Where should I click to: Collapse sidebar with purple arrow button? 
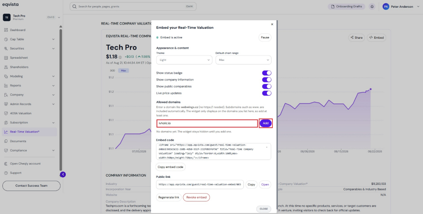(x=63, y=175)
